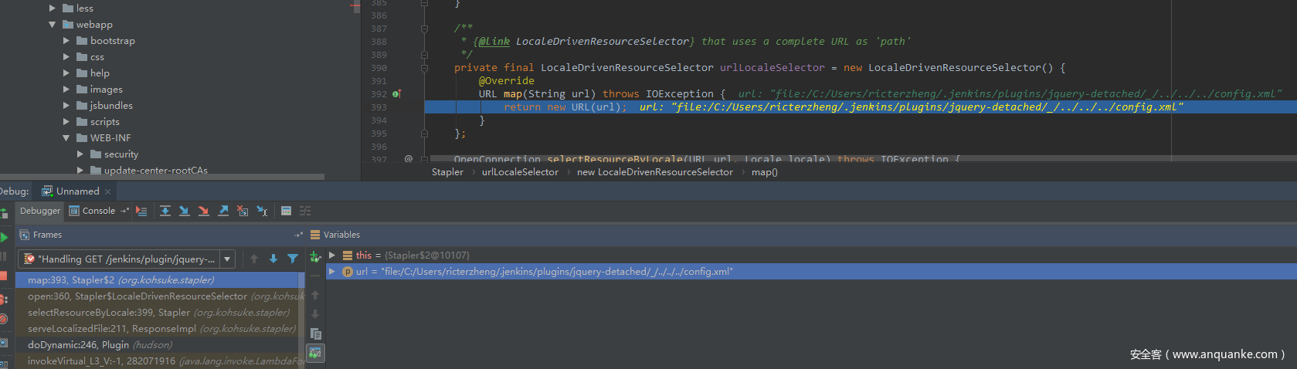The height and width of the screenshot is (369, 1297).
Task: Select the Debugger tab
Action: tap(40, 211)
